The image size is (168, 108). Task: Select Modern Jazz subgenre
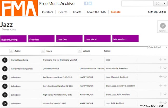point(125,38)
